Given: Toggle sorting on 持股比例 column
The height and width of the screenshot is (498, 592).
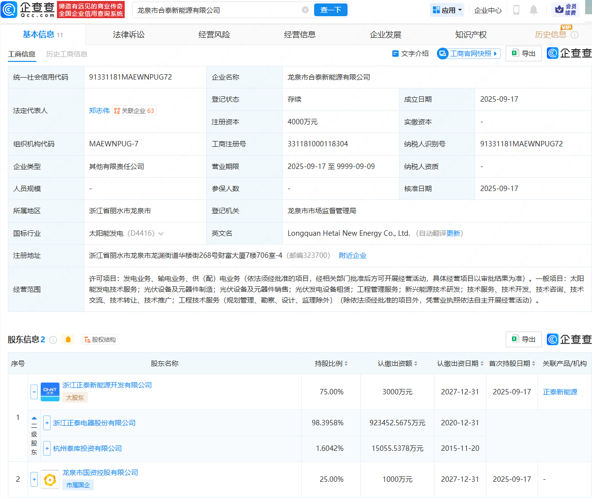Looking at the screenshot, I should coord(347,363).
